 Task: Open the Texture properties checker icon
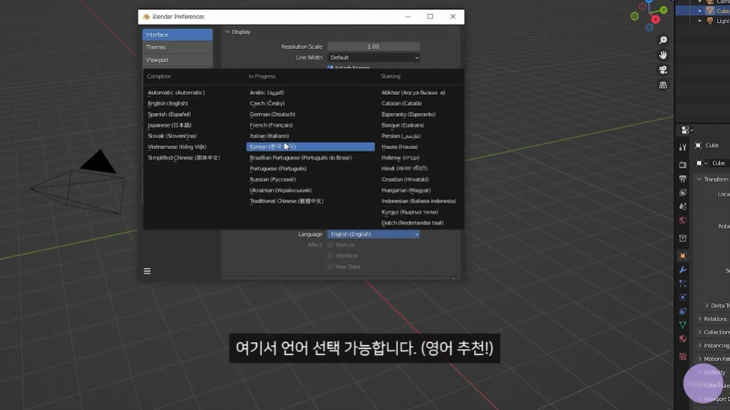[x=683, y=357]
